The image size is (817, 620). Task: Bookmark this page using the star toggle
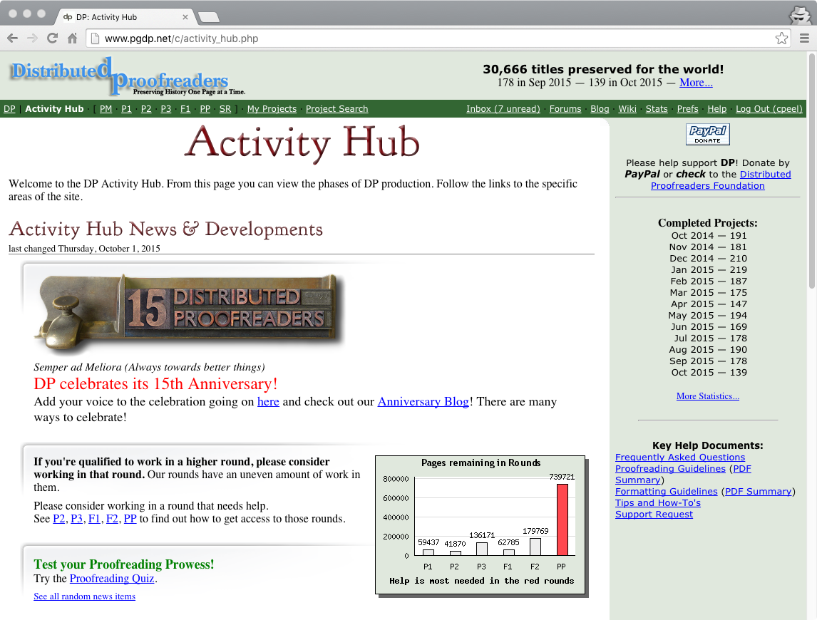[x=781, y=38]
